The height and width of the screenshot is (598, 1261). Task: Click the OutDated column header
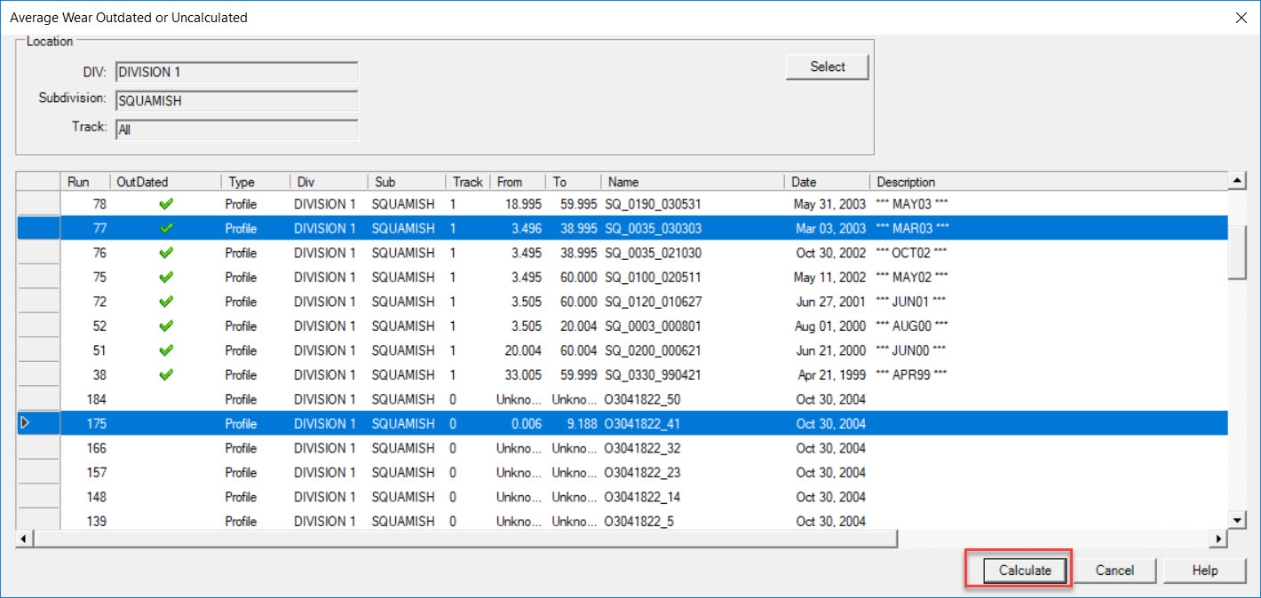[x=166, y=182]
